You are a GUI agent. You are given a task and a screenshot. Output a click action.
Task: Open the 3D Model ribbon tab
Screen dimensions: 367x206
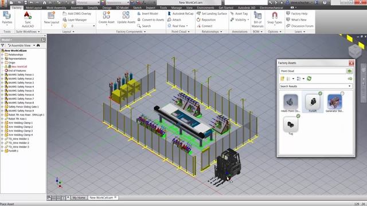click(122, 7)
